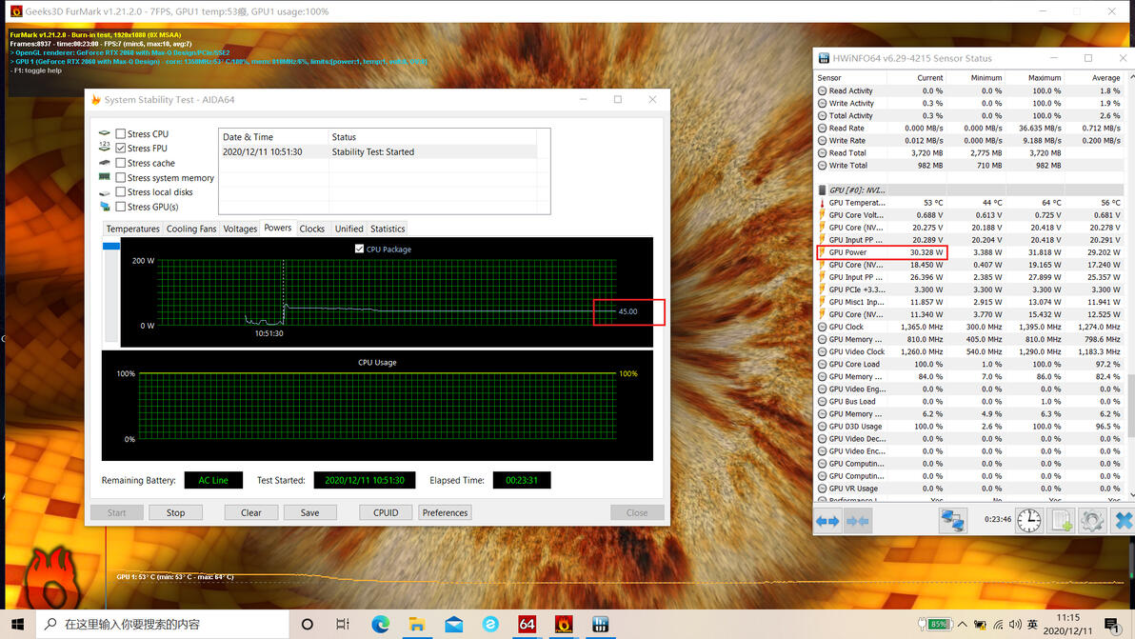Expand HWiNFO sensor columns with the blue arrows icon

pyautogui.click(x=827, y=521)
